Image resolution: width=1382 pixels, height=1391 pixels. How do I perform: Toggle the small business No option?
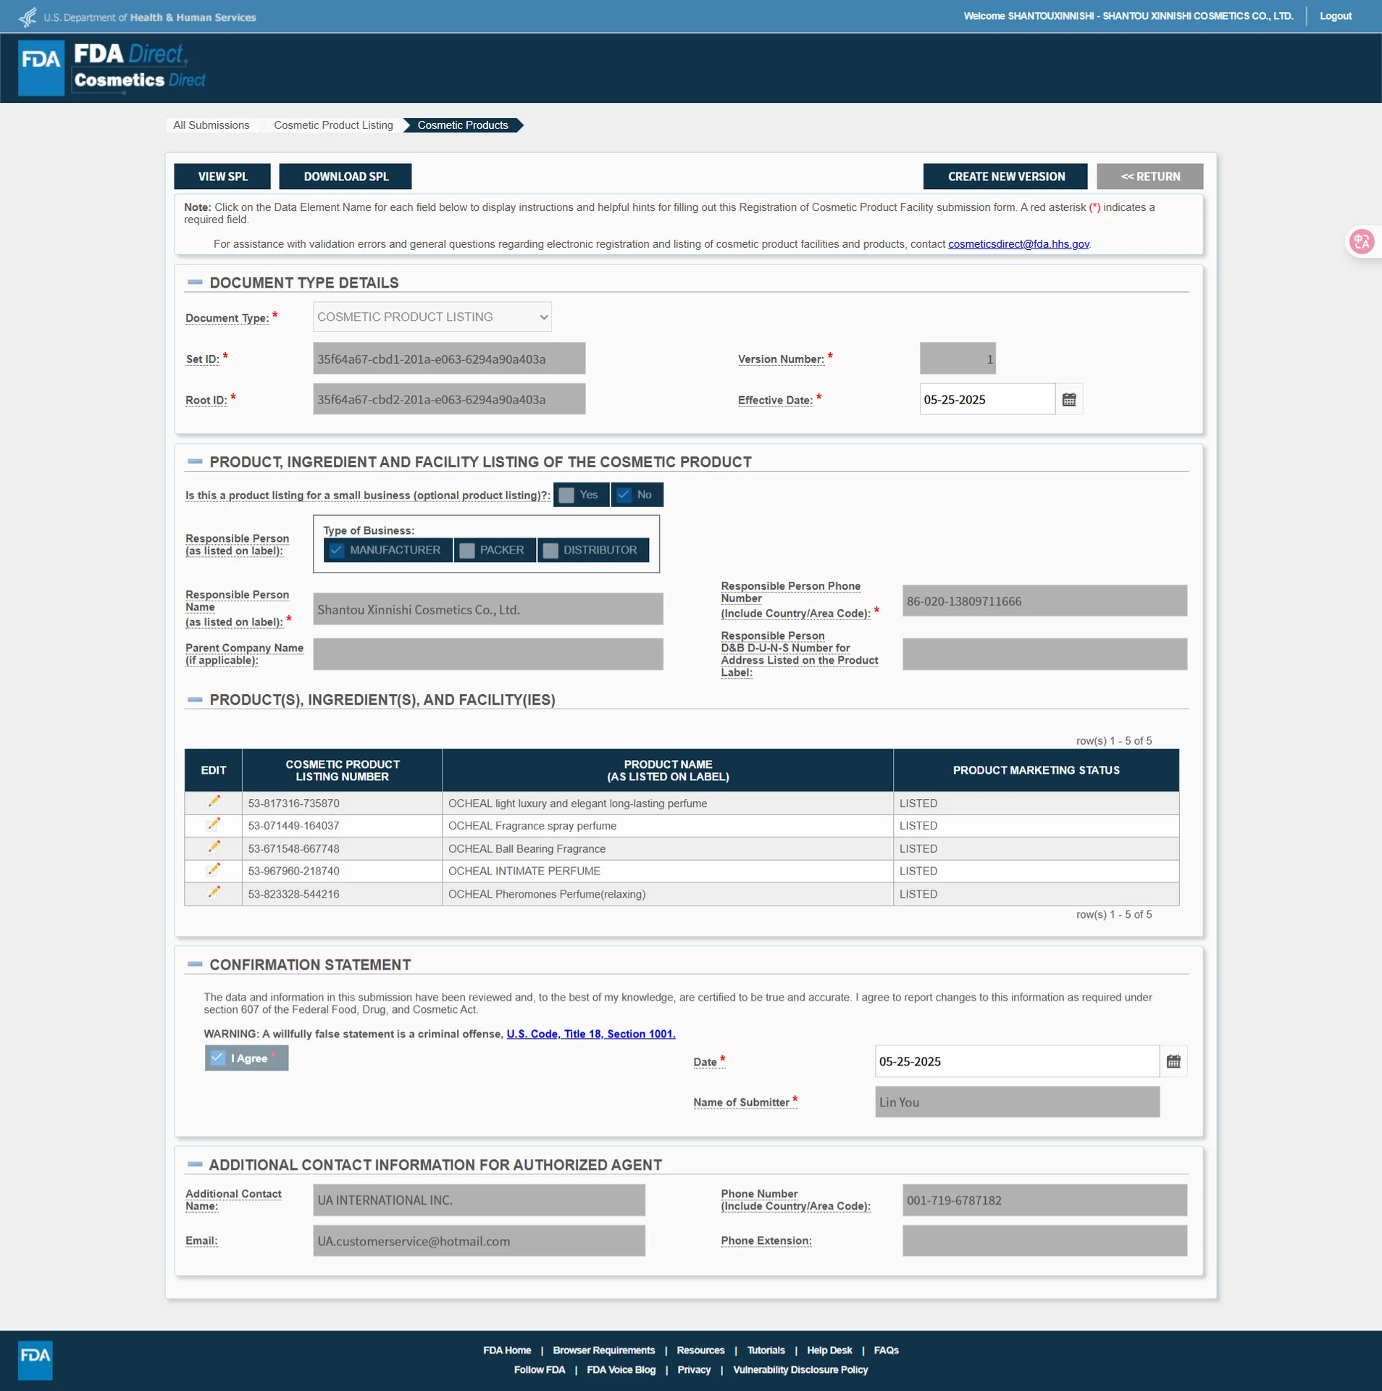pos(637,495)
